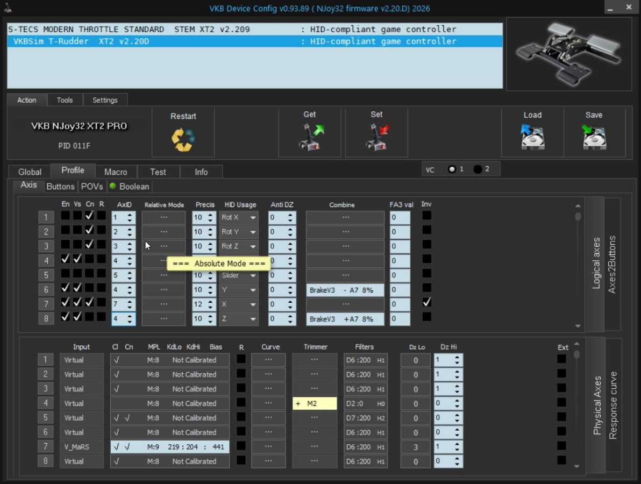This screenshot has width=641, height=484.
Task: Adjust Dz Hi stepper for physical axis 7
Action: click(x=457, y=447)
